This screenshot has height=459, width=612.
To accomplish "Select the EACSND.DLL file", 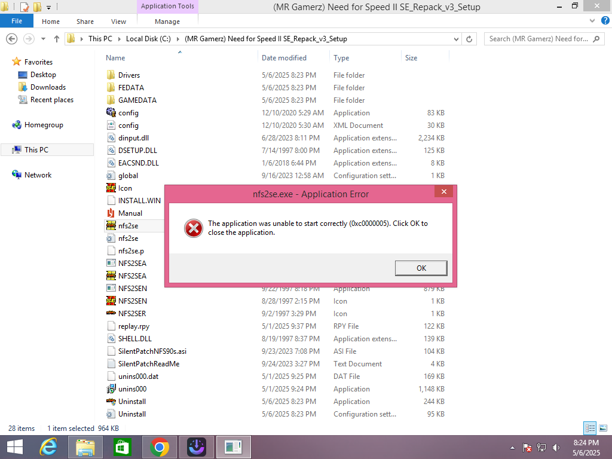I will click(138, 163).
